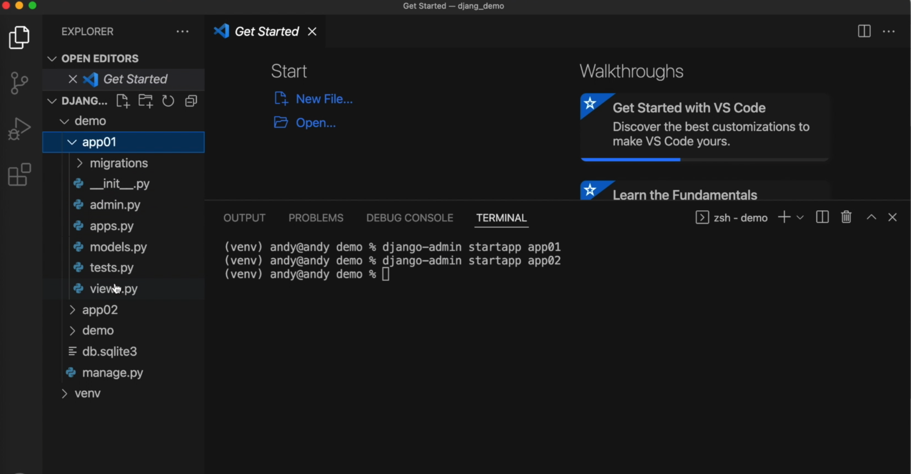Select the zsh - demo terminal shell
This screenshot has width=911, height=474.
pyautogui.click(x=732, y=217)
